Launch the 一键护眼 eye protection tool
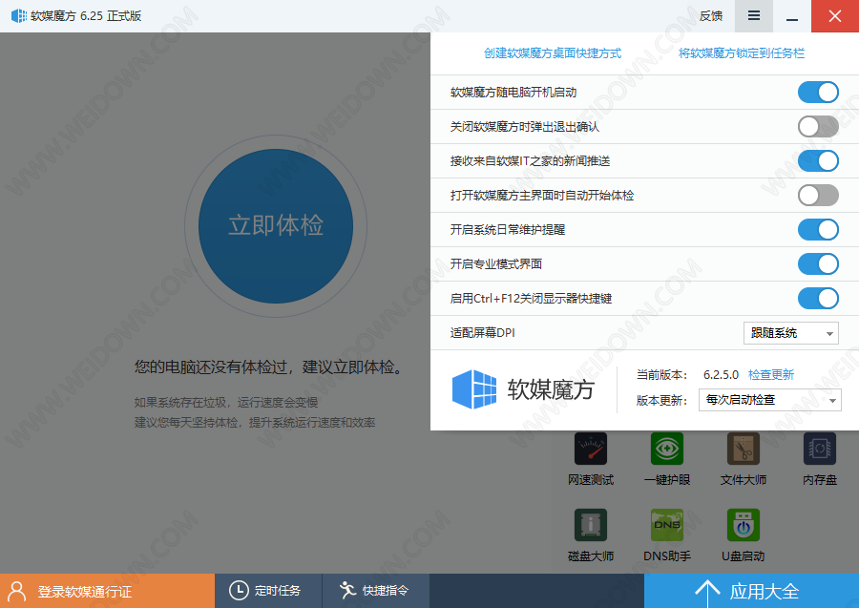This screenshot has height=608, width=859. click(x=666, y=450)
